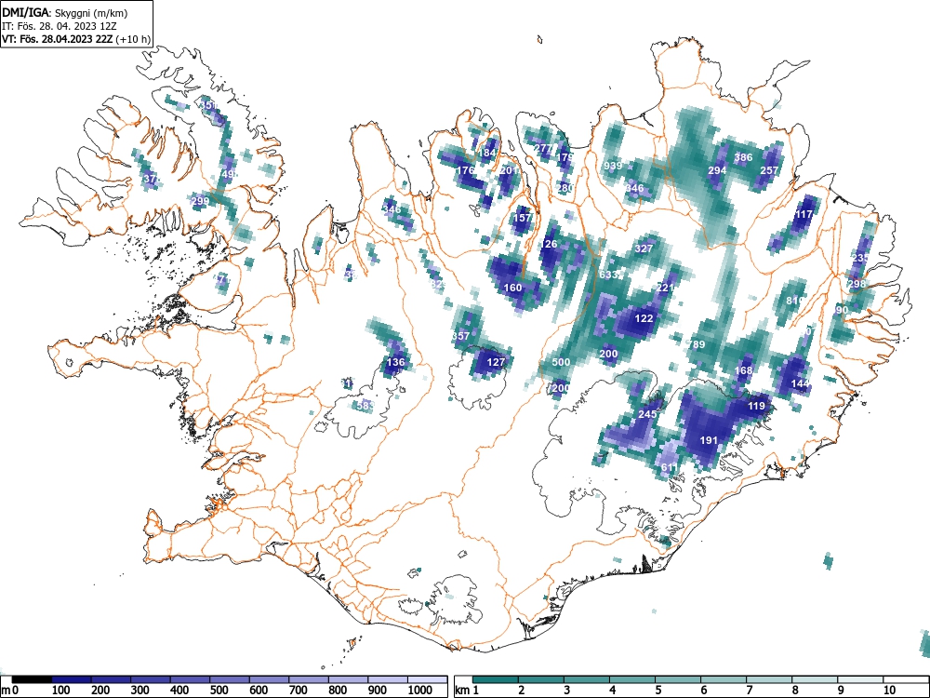Click the 119 visibility value
The height and width of the screenshot is (698, 930).
[x=756, y=406]
